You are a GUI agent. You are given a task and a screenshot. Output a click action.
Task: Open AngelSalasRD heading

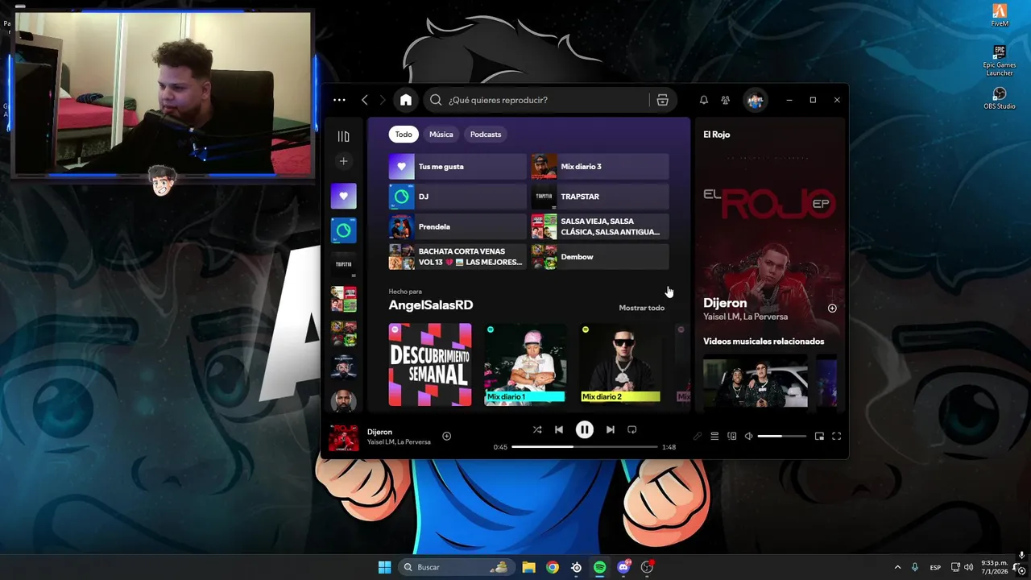[x=431, y=305]
